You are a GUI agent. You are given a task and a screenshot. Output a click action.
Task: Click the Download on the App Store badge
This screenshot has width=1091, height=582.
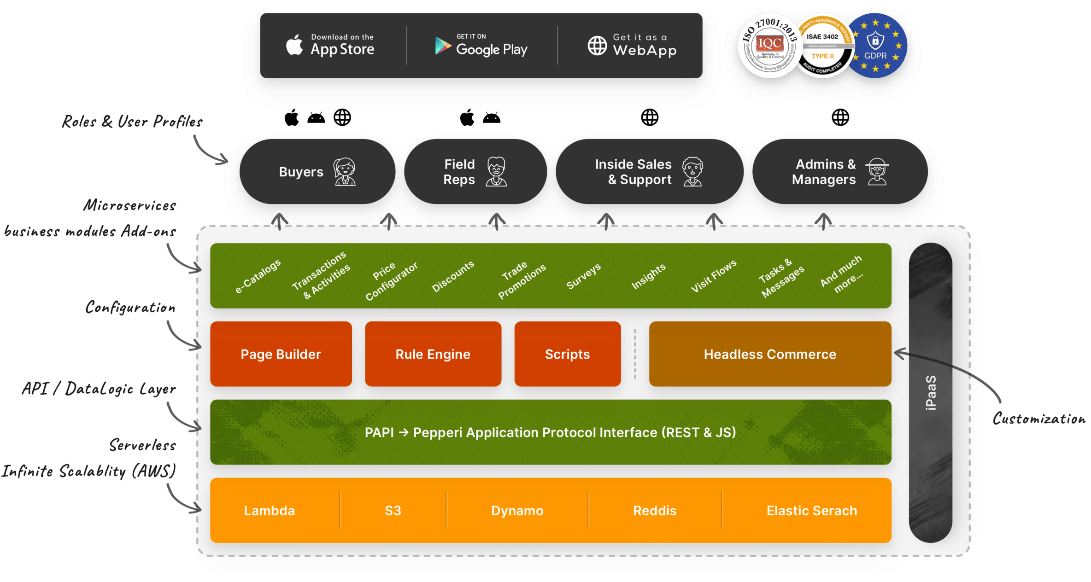pyautogui.click(x=332, y=45)
